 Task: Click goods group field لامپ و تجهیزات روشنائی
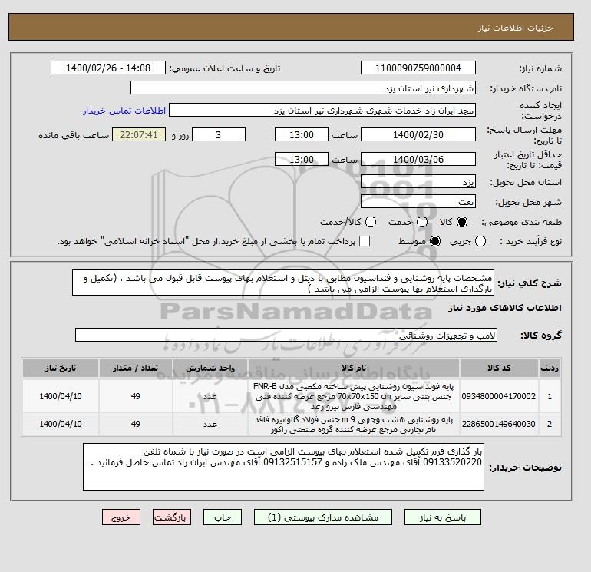point(286,335)
